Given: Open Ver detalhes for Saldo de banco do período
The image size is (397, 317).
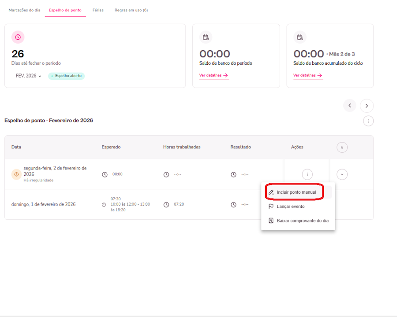Looking at the screenshot, I should click(x=213, y=75).
